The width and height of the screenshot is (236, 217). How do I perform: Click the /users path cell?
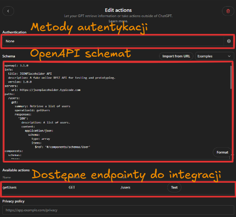tap(125, 188)
